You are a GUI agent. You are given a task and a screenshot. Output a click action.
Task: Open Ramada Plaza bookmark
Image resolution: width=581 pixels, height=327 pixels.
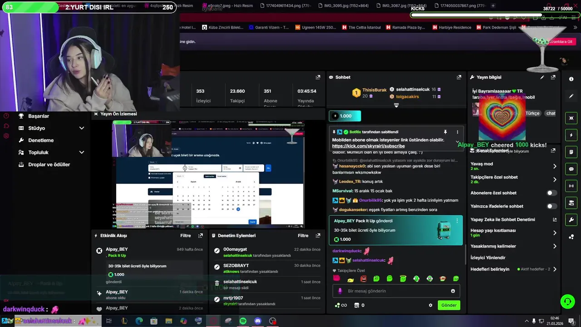click(405, 27)
